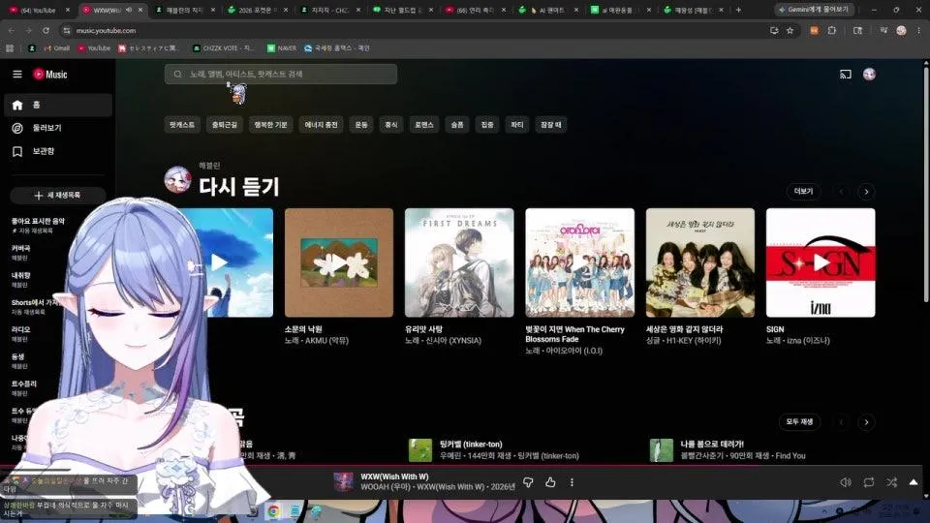Open the H1-KEY (하이키) artist link
The image size is (930, 523).
click(694, 341)
